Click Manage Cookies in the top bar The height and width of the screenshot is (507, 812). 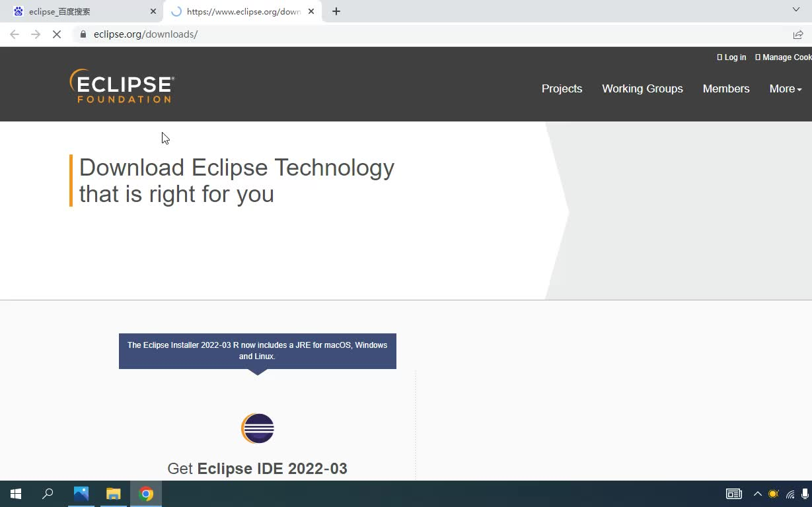(786, 57)
